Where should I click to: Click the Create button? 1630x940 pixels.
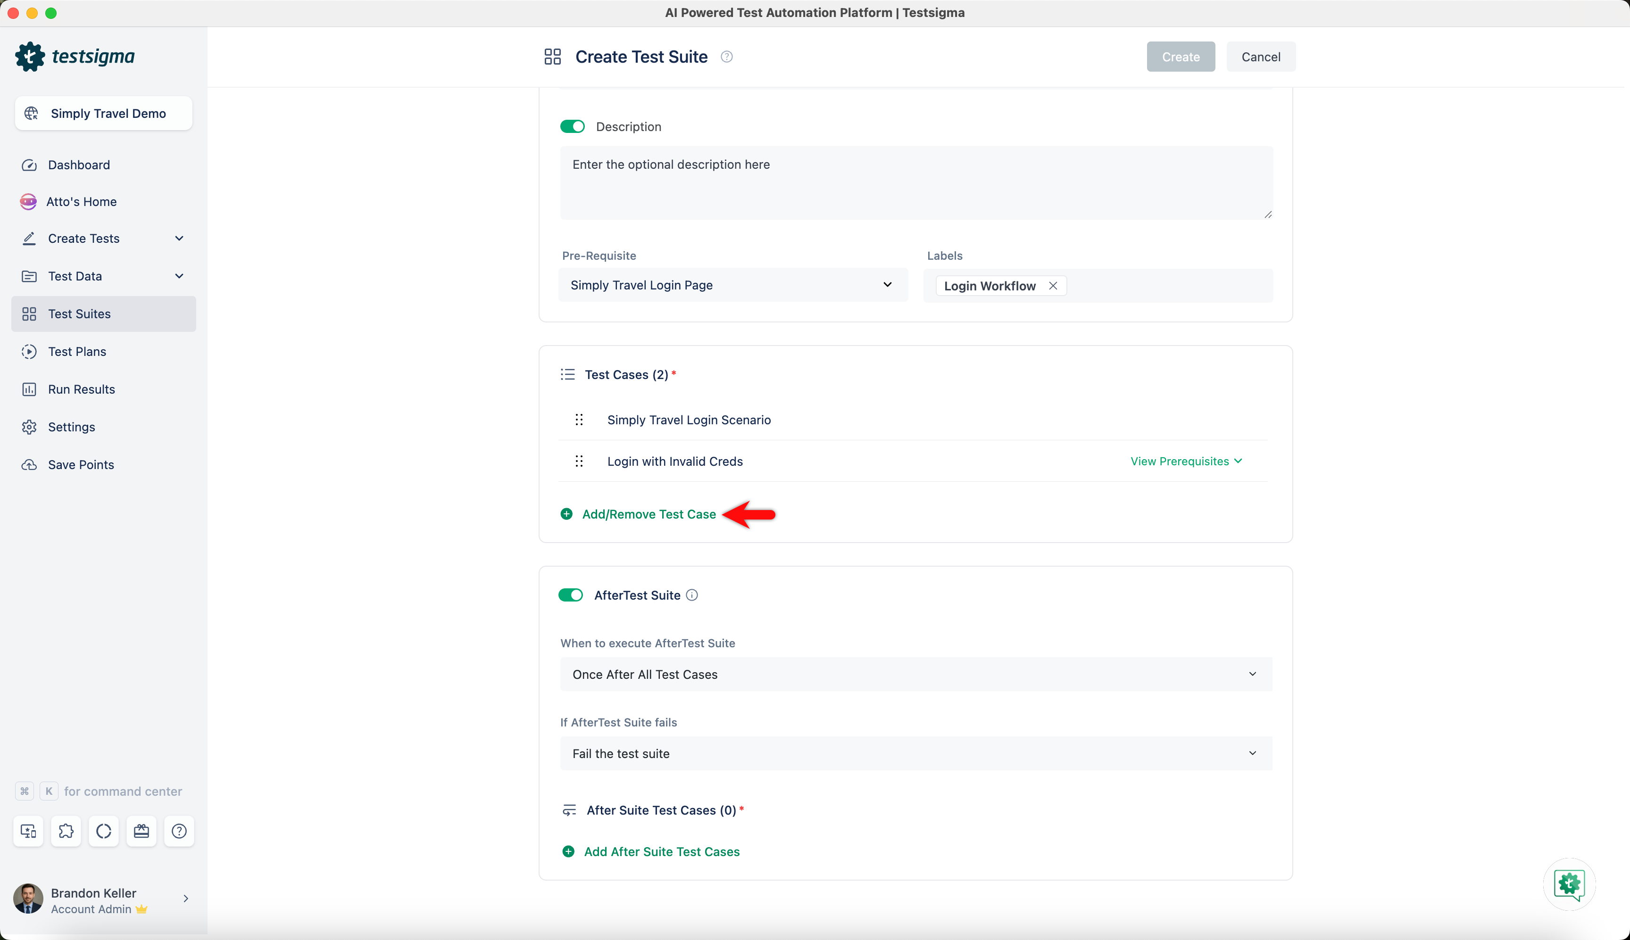click(1180, 57)
